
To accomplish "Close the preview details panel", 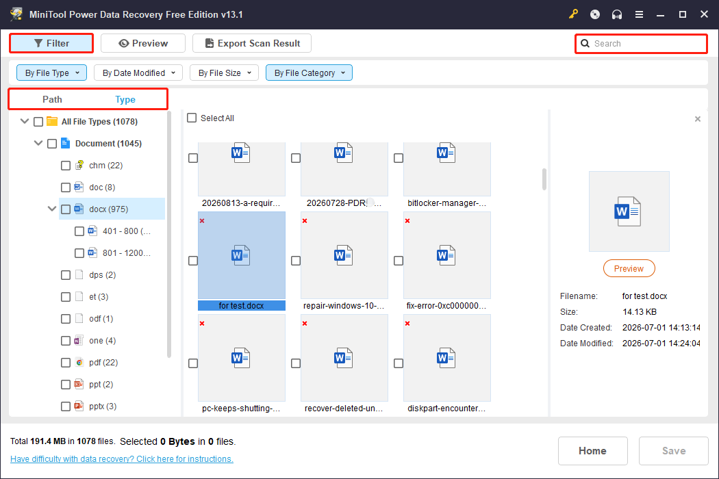I will (x=698, y=119).
